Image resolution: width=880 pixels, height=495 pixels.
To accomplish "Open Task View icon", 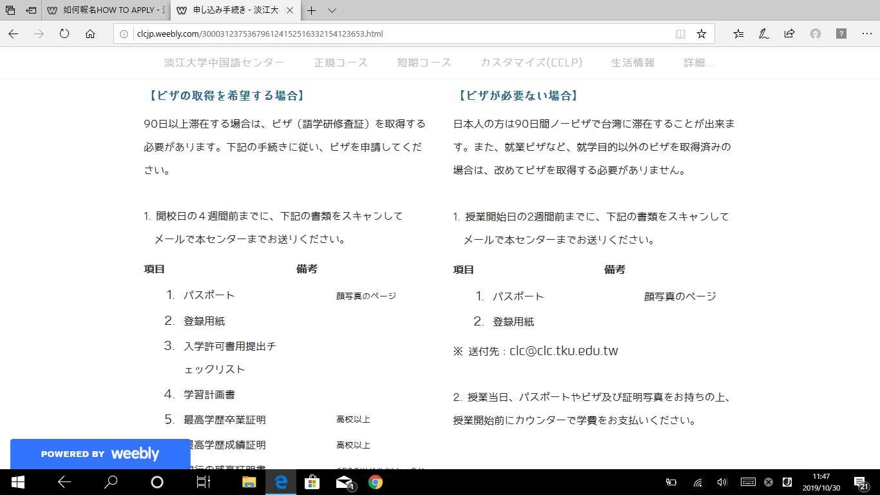I will (x=203, y=481).
